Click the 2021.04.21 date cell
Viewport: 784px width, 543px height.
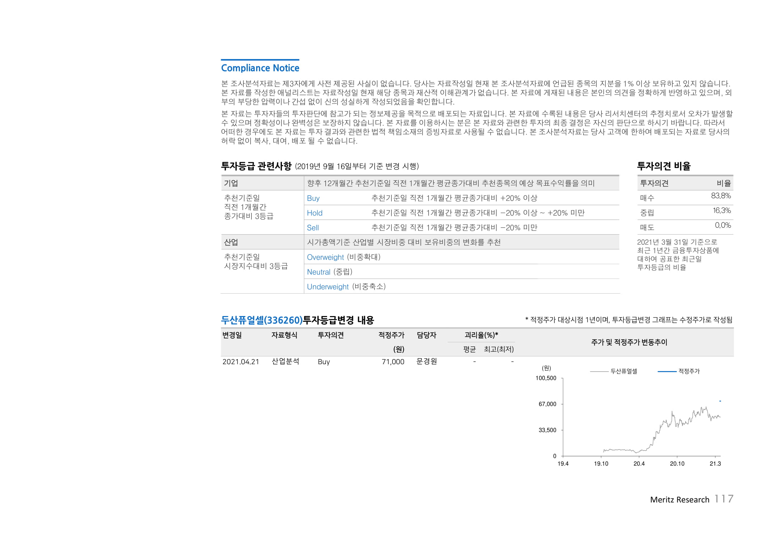[x=241, y=362]
